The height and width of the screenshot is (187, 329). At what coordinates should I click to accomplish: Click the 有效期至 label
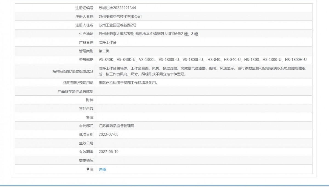click(86, 152)
